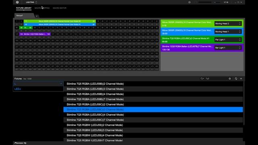Image resolution: width=258 pixels, height=145 pixels.
Task: Select Slimline 7Q5 RGBW (LEDJ59)(2 Channel Mode)
Action: [x=153, y=125]
